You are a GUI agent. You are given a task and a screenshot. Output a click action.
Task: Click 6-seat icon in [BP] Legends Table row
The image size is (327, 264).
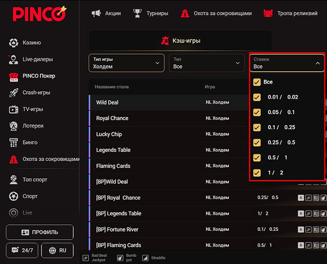click(x=301, y=213)
